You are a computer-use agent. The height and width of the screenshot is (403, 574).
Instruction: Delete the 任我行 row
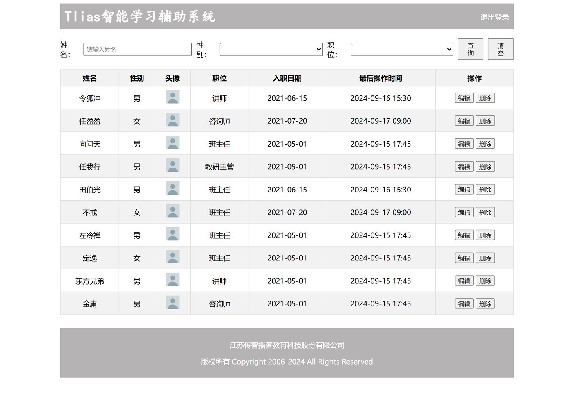485,167
